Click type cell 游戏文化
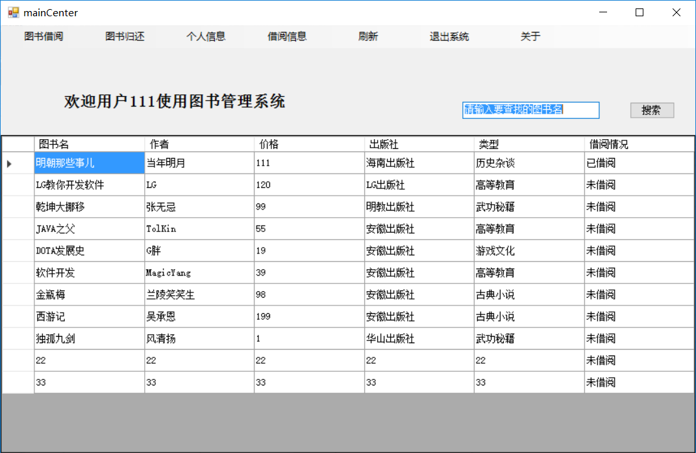The height and width of the screenshot is (453, 696). coord(529,251)
